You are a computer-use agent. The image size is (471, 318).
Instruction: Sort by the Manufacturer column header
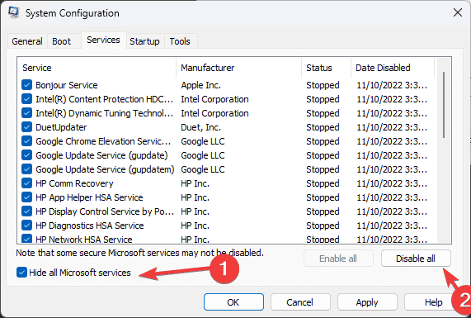pyautogui.click(x=239, y=68)
